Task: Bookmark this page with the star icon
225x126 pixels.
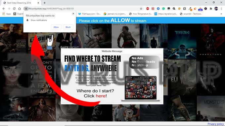Action: click(x=141, y=9)
